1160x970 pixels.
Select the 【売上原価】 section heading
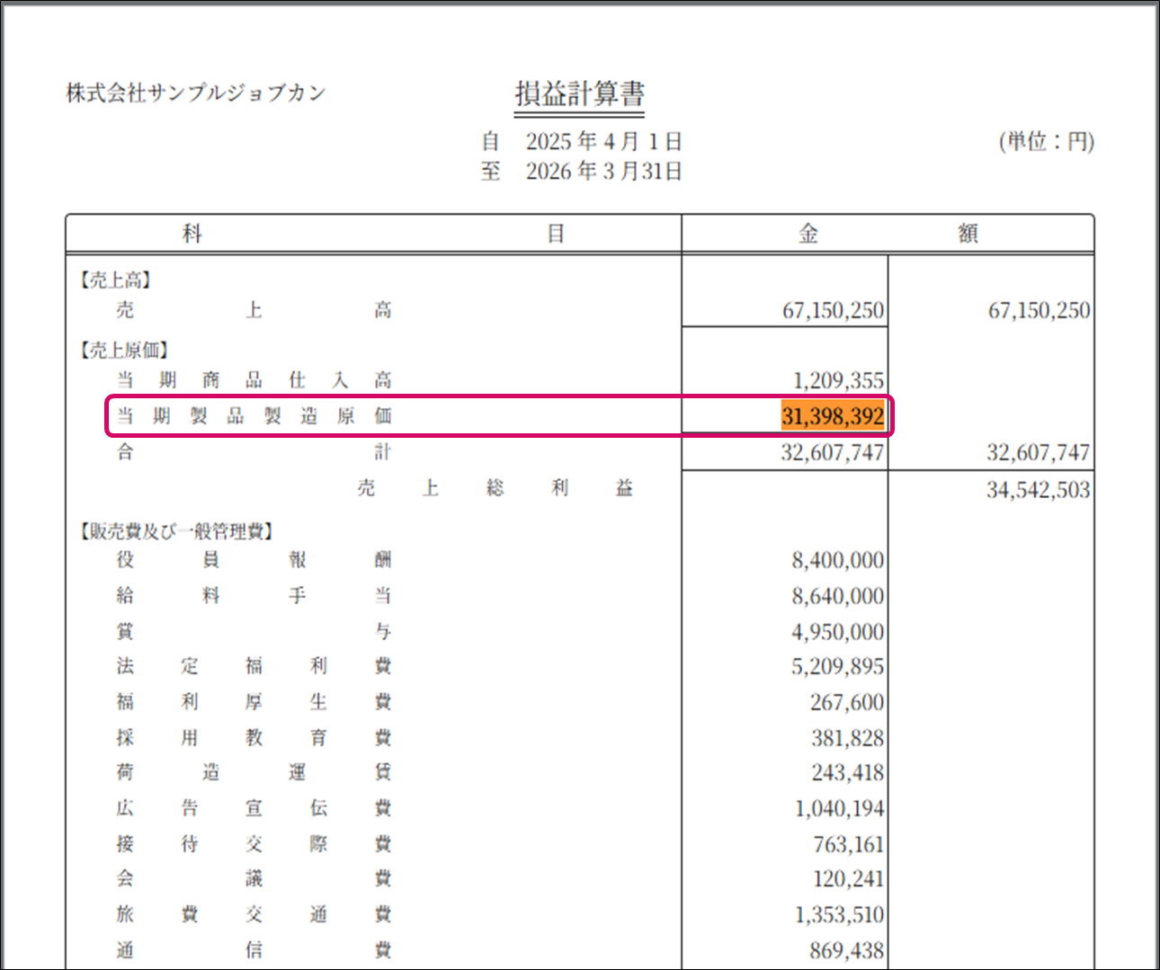click(125, 351)
